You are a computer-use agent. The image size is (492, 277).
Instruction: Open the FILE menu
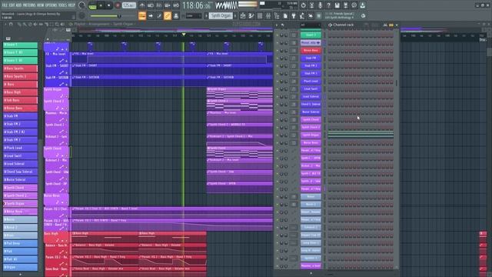tap(5, 5)
